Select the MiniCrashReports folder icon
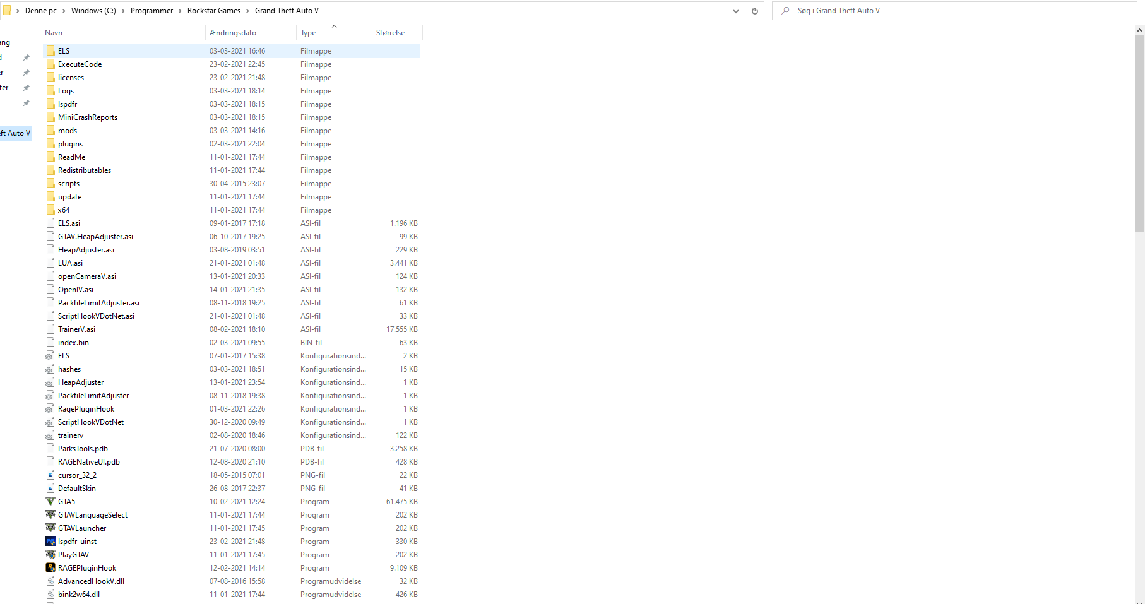 point(50,117)
